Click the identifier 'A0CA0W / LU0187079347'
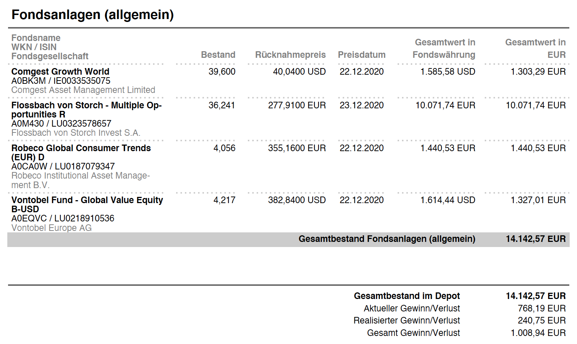The width and height of the screenshot is (577, 344). [x=63, y=167]
